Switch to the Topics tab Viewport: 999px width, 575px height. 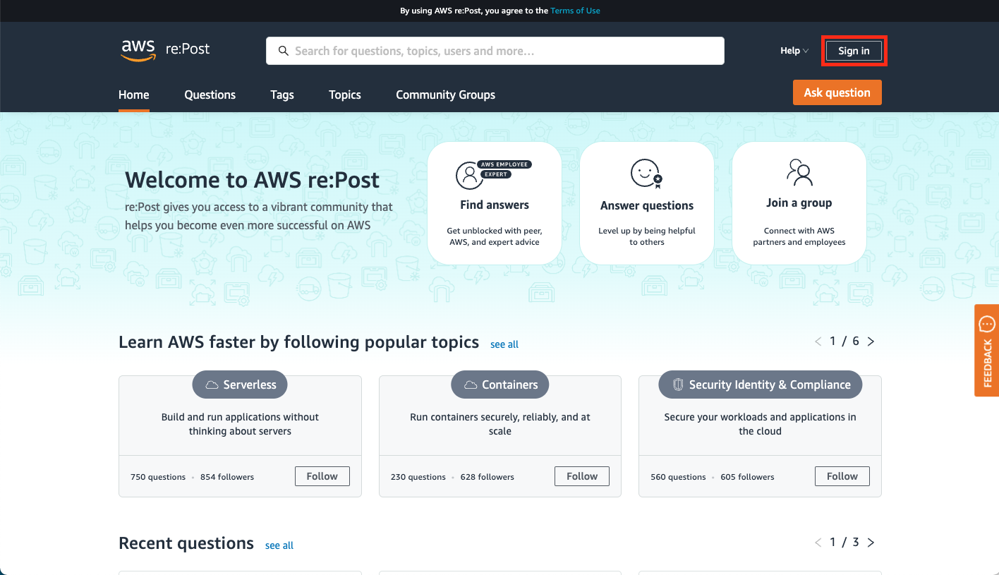click(345, 95)
